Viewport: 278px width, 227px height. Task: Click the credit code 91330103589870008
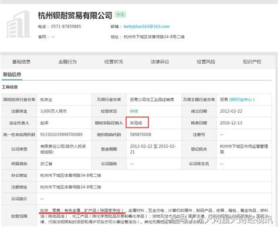pyautogui.click(x=62, y=135)
